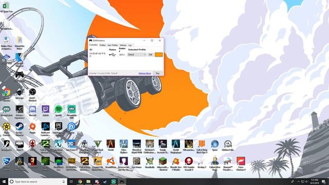This screenshot has height=185, width=329.
Task: Show hidden system tray icons
Action: (x=298, y=181)
